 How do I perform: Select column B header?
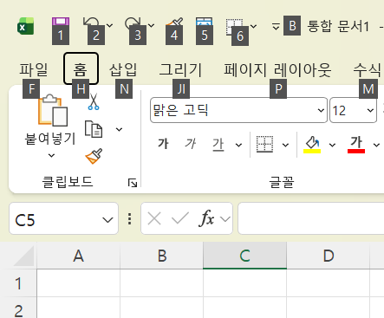tap(161, 256)
